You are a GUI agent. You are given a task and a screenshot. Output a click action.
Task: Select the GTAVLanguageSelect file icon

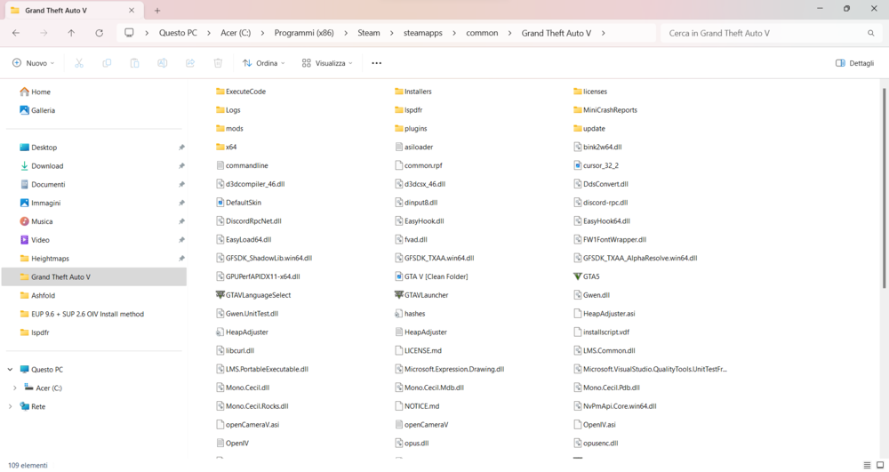[x=220, y=294]
